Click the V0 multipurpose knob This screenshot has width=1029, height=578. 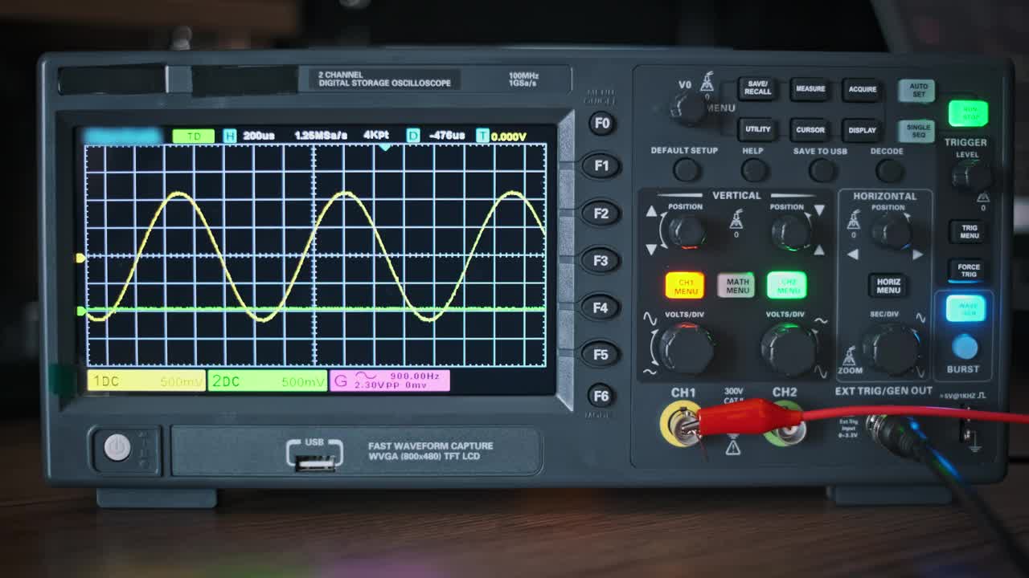click(689, 108)
